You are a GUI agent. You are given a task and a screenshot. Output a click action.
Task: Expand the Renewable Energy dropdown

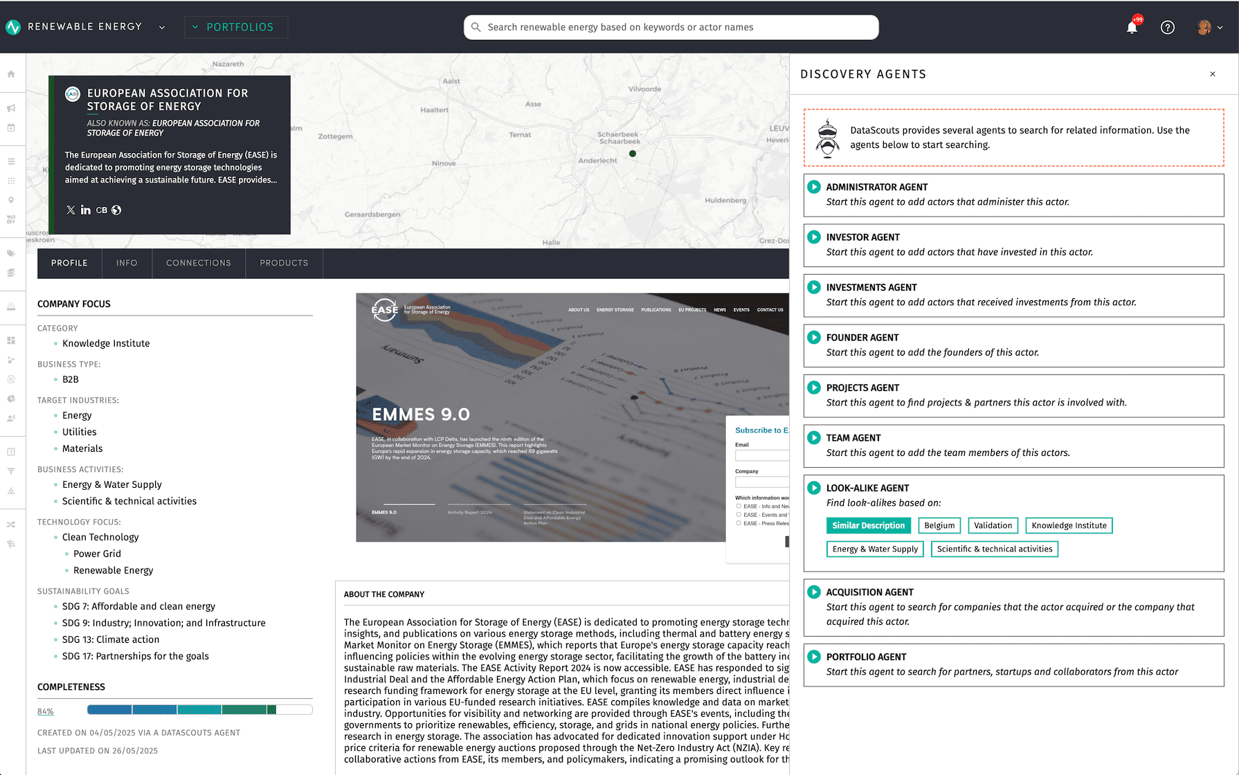(x=162, y=27)
